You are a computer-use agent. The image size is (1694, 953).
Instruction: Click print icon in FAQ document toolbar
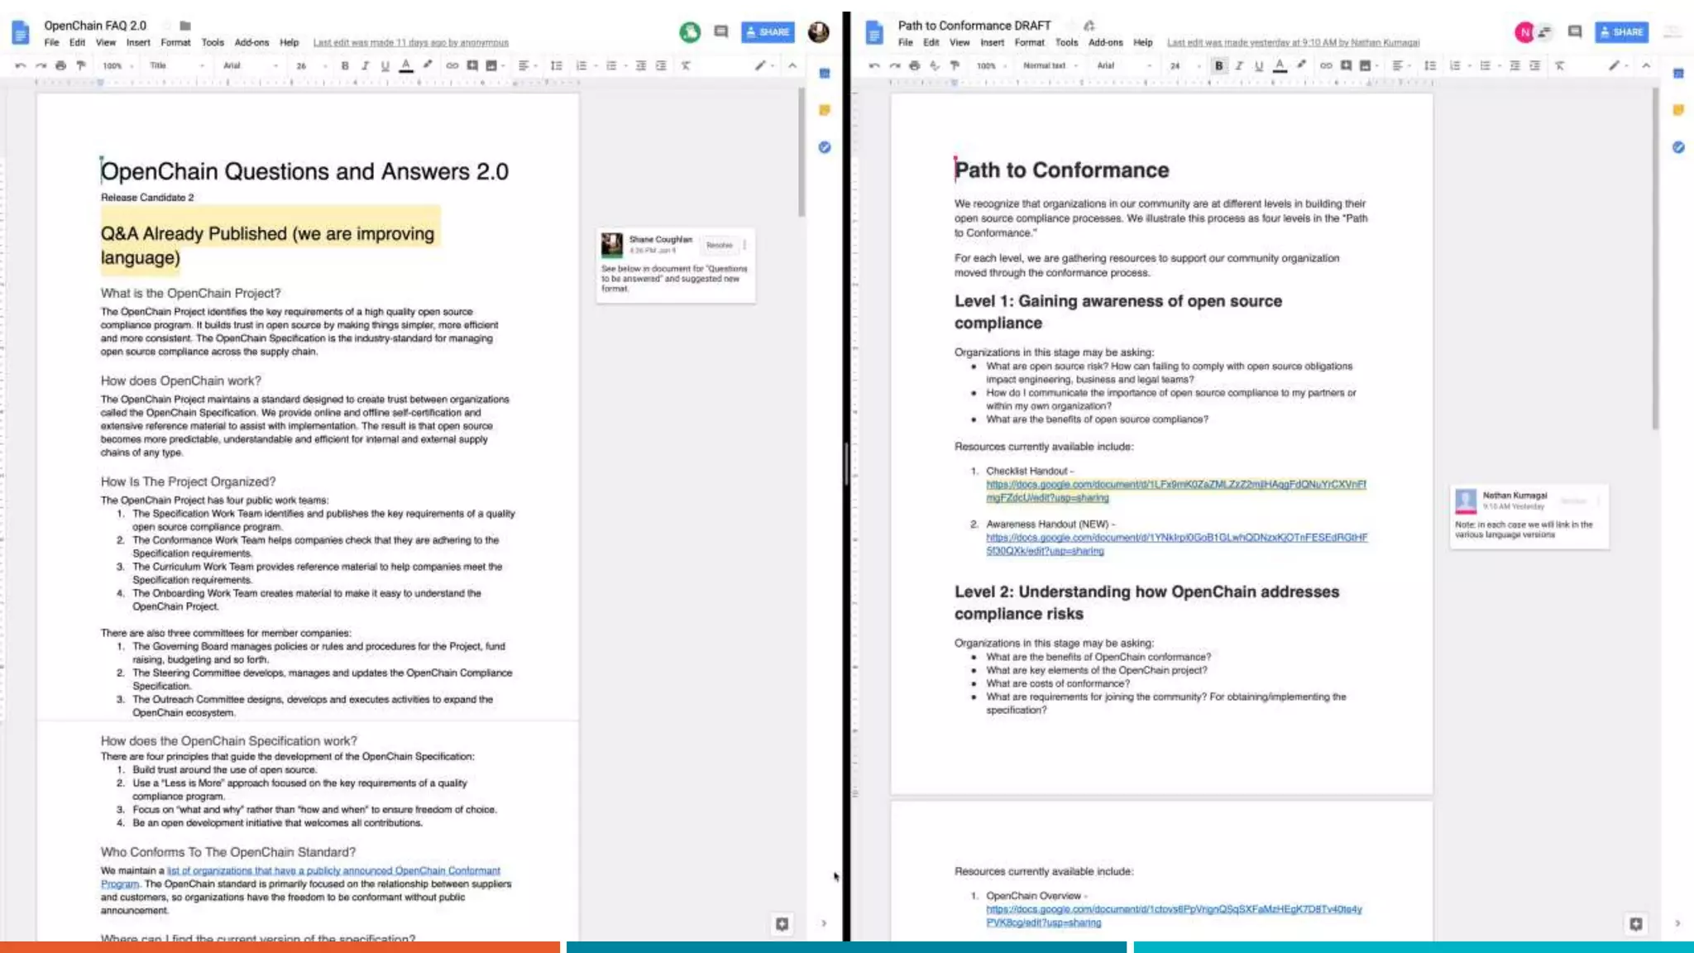point(60,65)
